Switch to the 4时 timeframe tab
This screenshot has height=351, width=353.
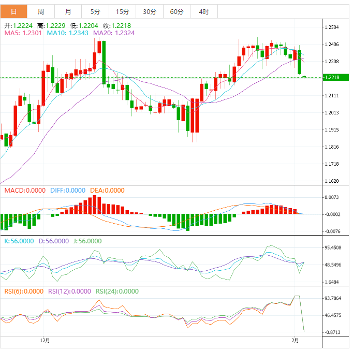[x=203, y=11]
